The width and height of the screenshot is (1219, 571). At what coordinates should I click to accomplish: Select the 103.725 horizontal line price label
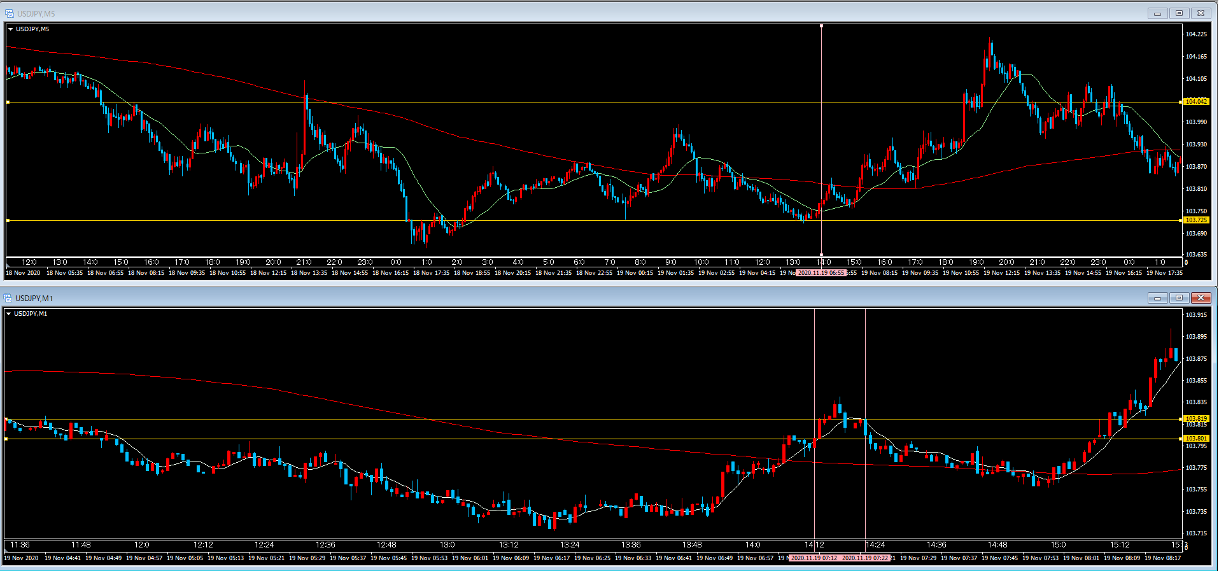[x=1195, y=220]
